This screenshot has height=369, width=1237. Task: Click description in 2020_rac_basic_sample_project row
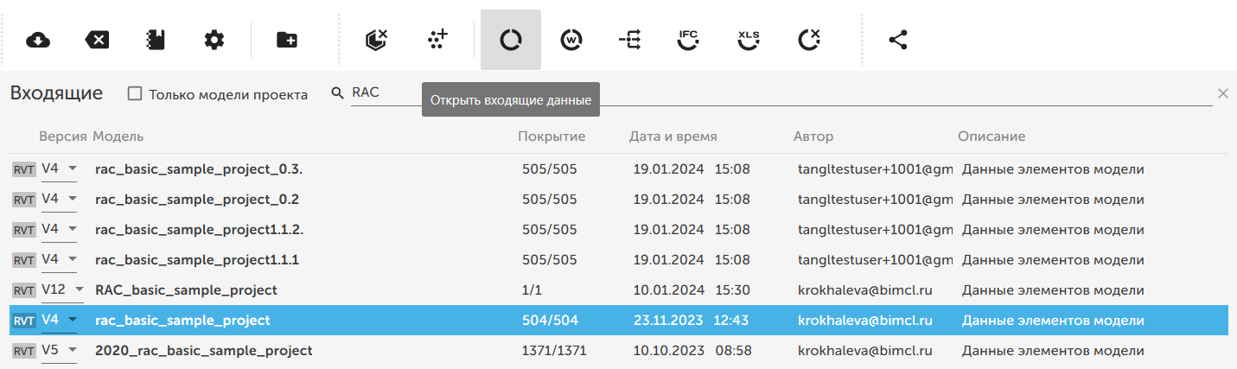(x=1053, y=351)
